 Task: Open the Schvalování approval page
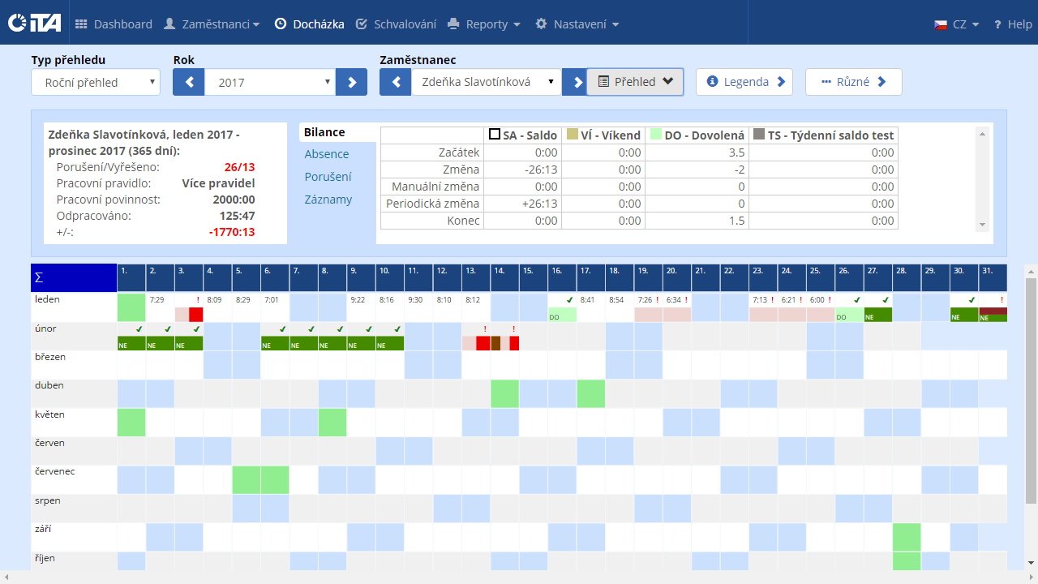click(x=396, y=24)
